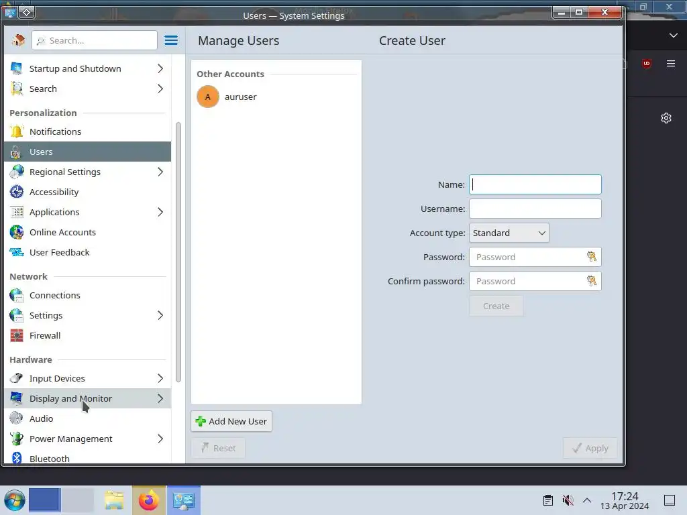Open the Account type dropdown
687x515 pixels.
pyautogui.click(x=509, y=233)
